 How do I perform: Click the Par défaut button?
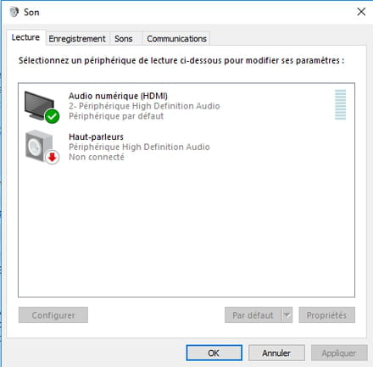(253, 315)
